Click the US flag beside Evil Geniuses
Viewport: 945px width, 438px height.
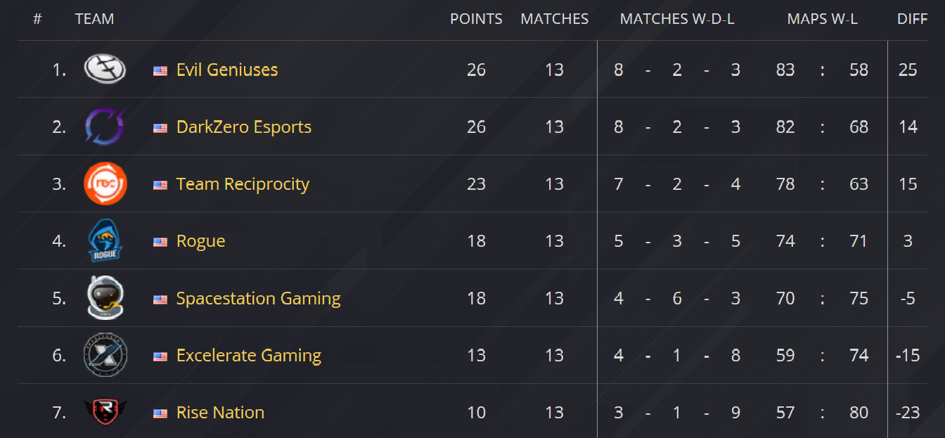pos(160,70)
